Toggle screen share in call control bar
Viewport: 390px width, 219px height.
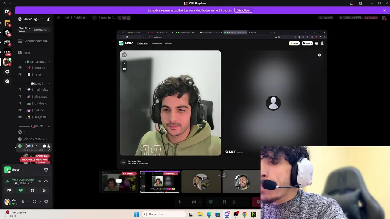[211, 202]
